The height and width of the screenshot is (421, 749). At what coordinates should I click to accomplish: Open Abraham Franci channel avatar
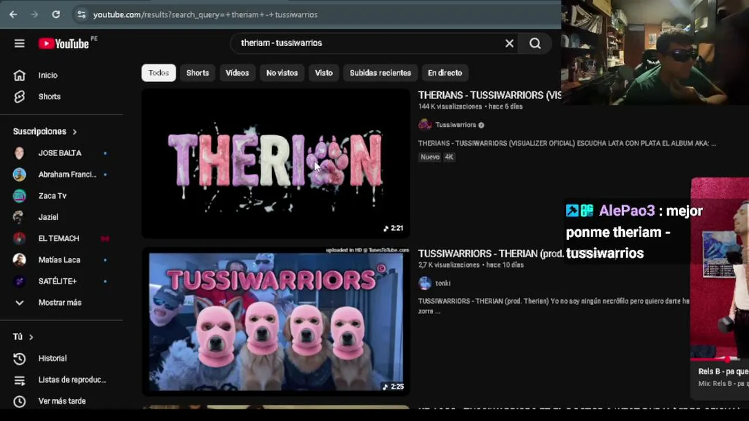pyautogui.click(x=19, y=174)
